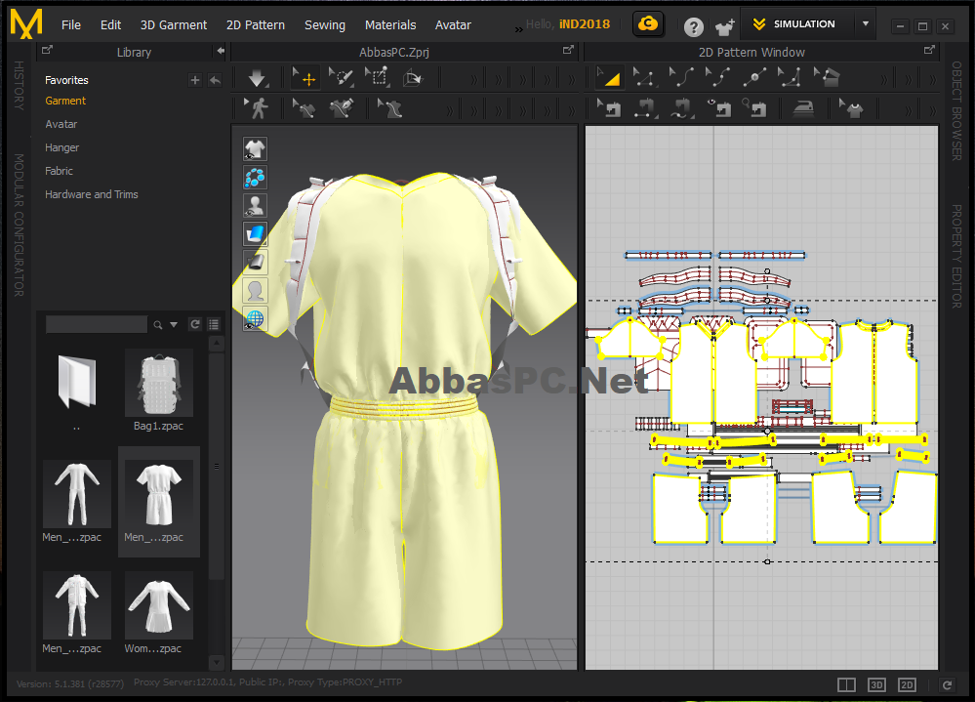Undock the 2D Pattern Window popout icon

pos(929,51)
